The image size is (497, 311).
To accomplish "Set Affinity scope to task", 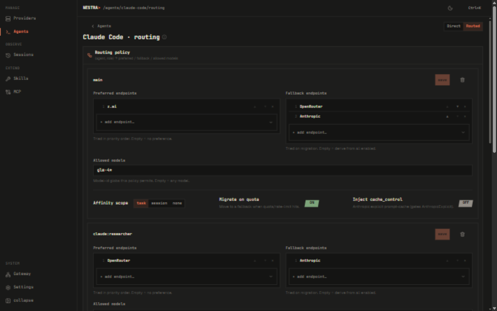I will tap(142, 203).
